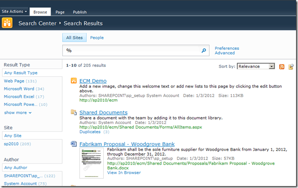Open the Sort by Relevance dropdown

[x=255, y=66]
